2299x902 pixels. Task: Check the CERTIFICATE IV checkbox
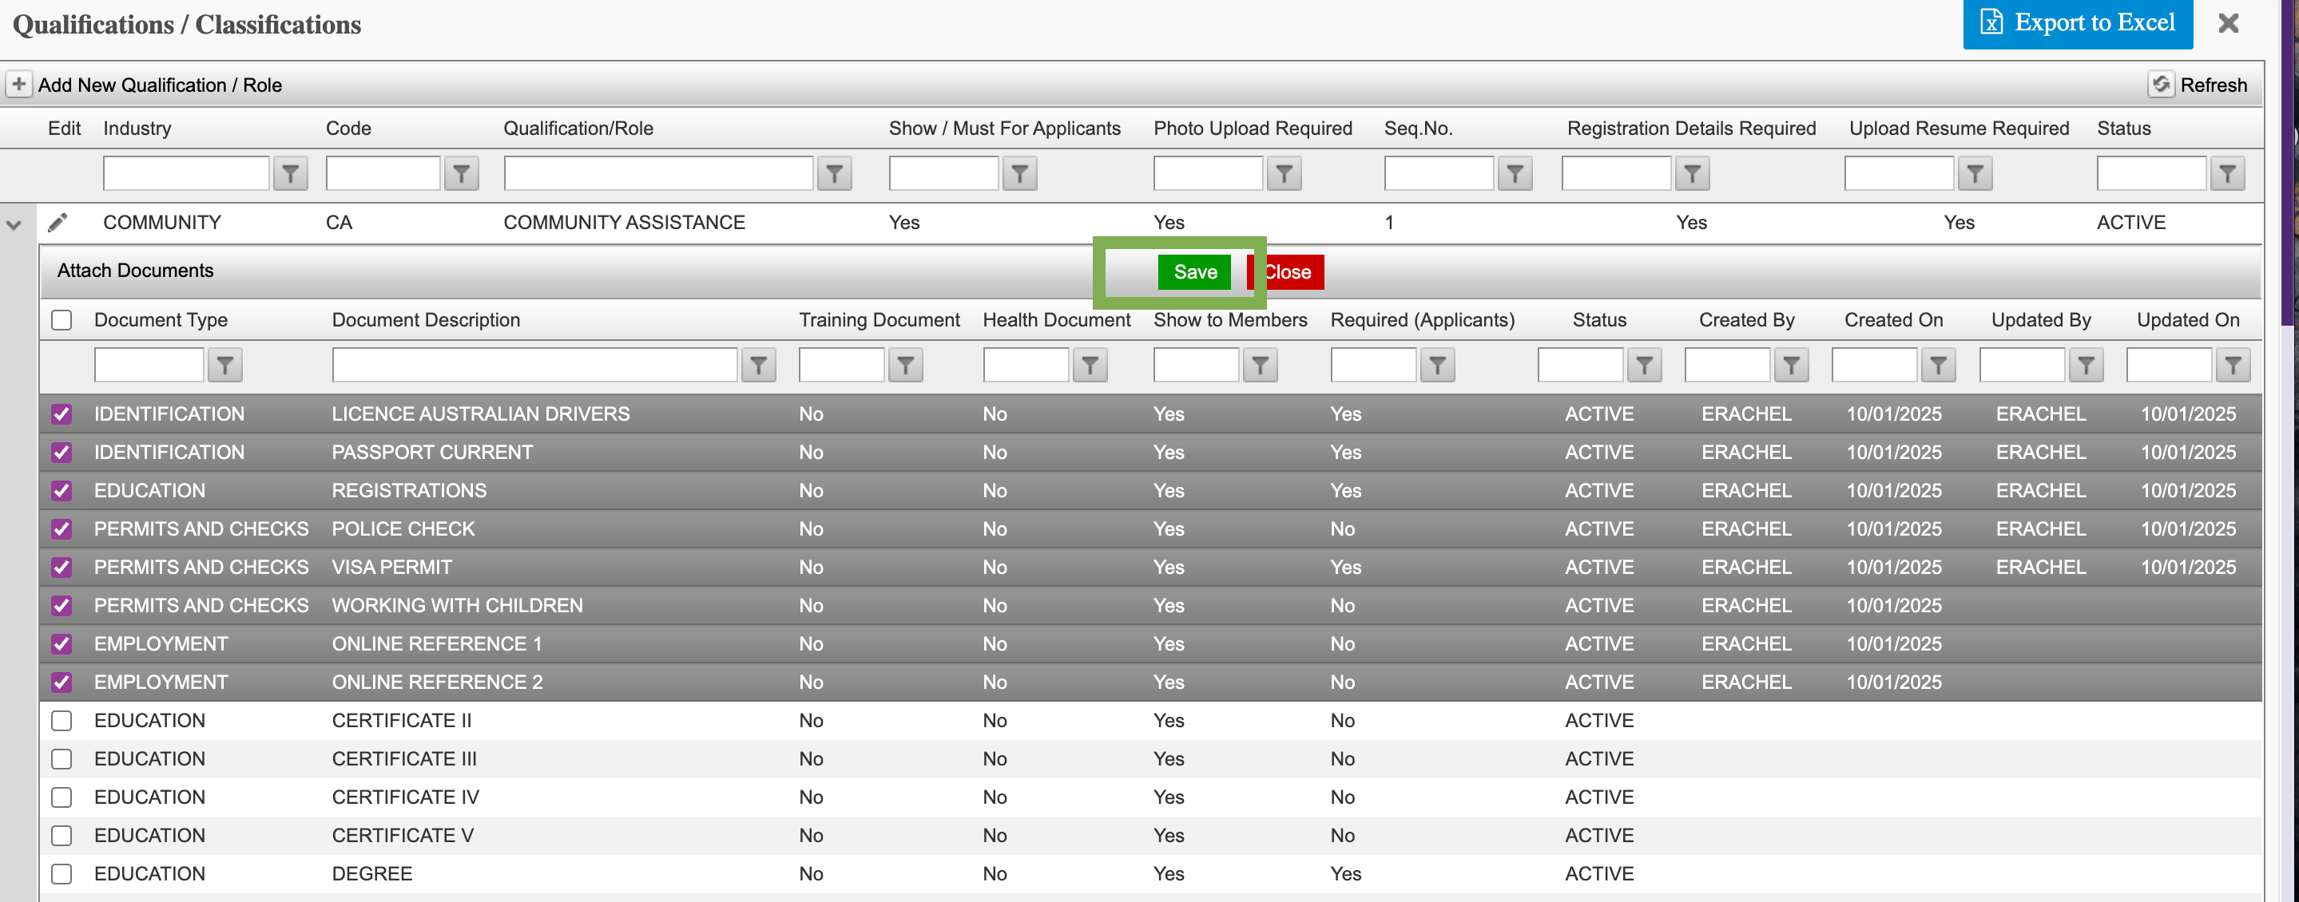pyautogui.click(x=62, y=797)
